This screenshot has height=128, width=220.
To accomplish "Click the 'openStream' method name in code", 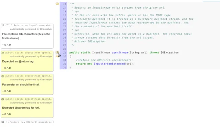I will coord(120,52).
